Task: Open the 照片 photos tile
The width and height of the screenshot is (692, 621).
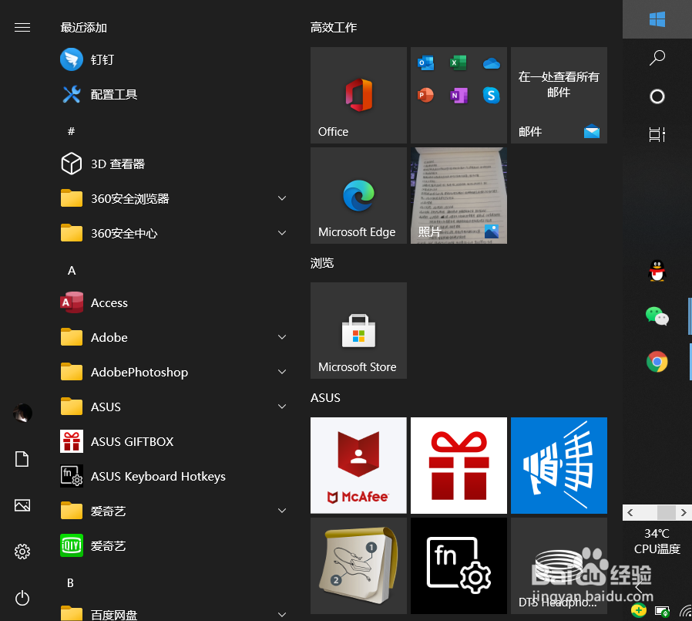Action: tap(459, 195)
